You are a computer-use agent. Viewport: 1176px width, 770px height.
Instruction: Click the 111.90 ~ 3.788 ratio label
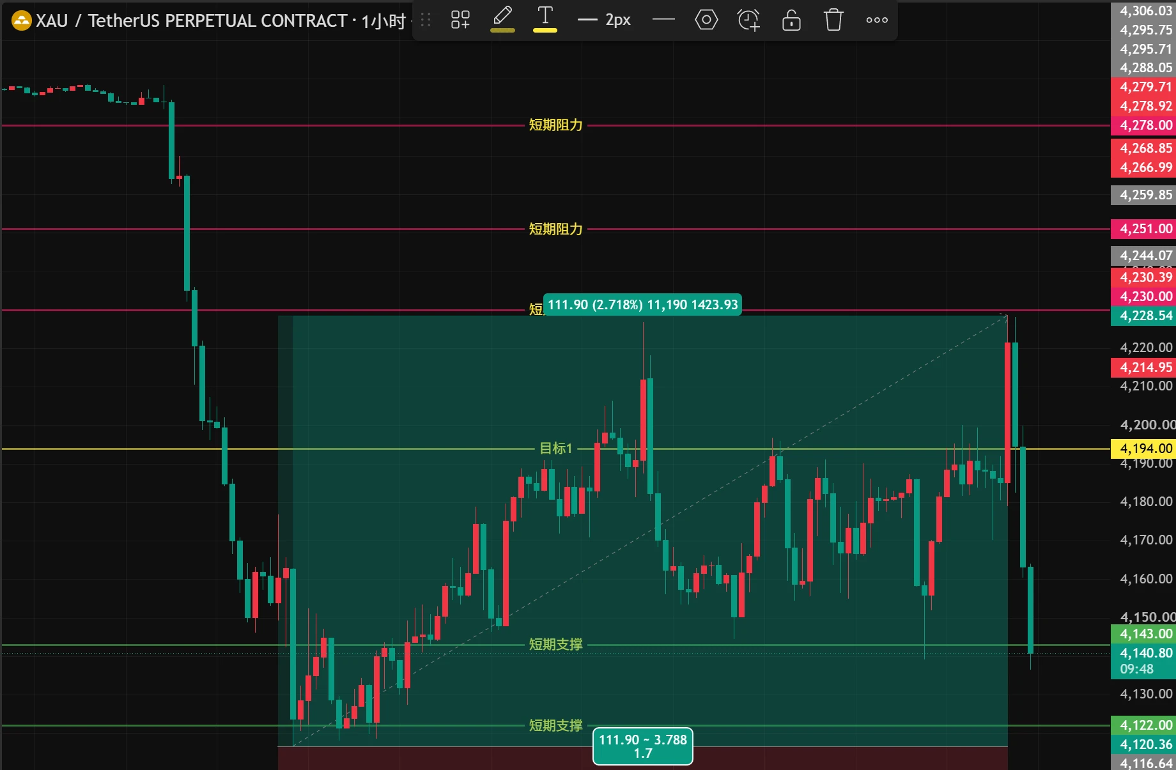[643, 746]
